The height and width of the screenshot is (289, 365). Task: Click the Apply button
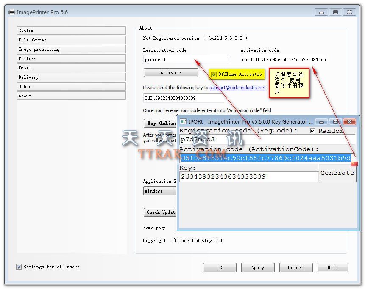point(258,267)
